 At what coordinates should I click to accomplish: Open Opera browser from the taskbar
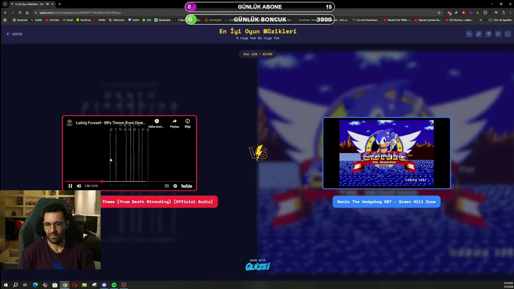(75, 285)
